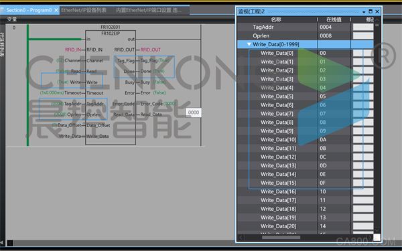Open the watch window dropdown arrow menu
Image resolution: width=402 pixels, height=251 pixels.
[x=364, y=12]
